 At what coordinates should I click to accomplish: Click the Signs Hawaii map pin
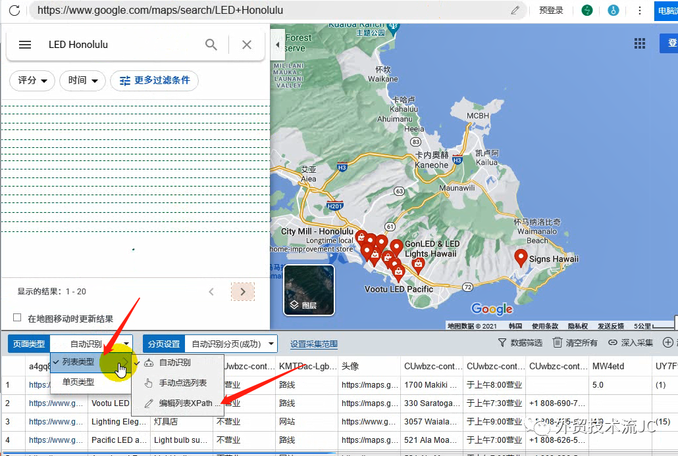pyautogui.click(x=521, y=258)
